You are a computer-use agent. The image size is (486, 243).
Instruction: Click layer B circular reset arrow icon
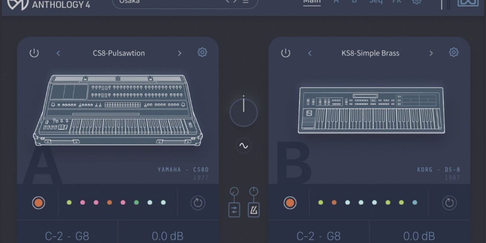click(x=449, y=203)
